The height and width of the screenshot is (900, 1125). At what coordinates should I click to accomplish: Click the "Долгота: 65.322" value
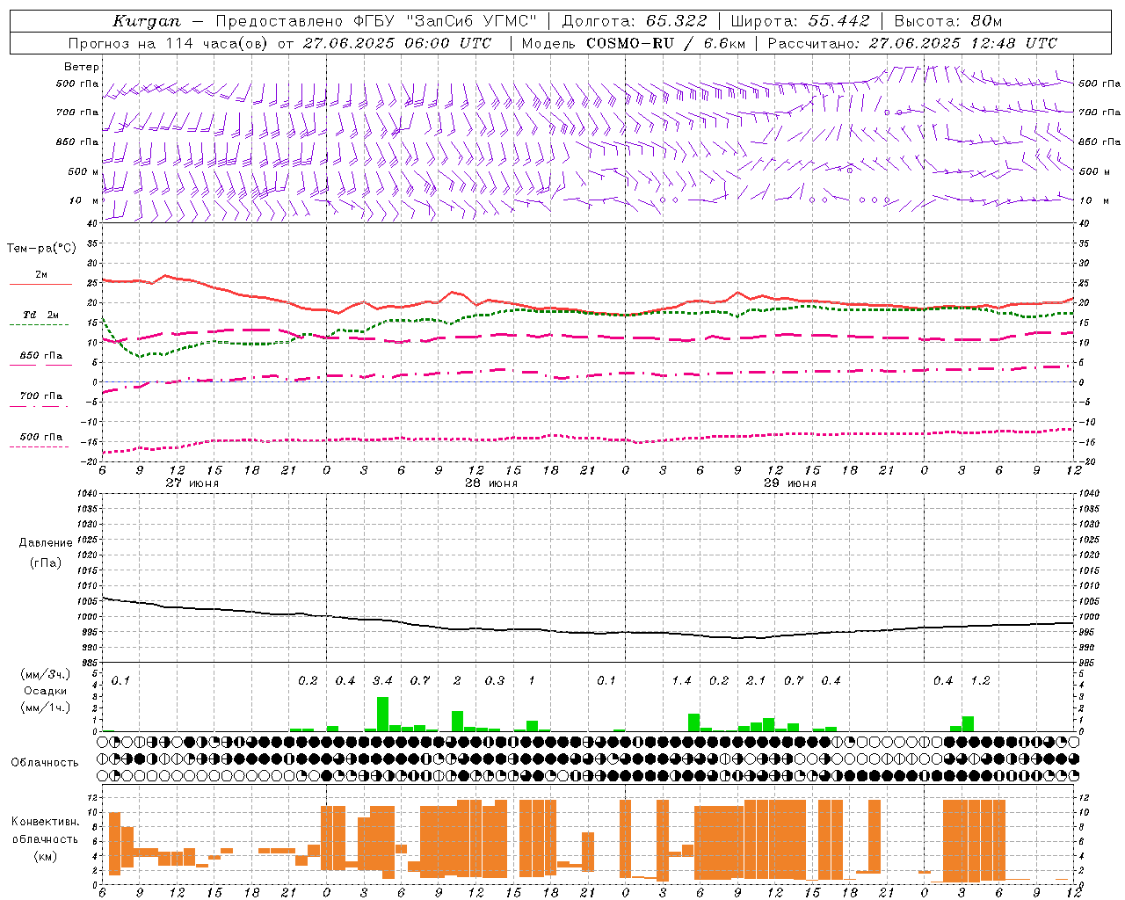coord(635,21)
